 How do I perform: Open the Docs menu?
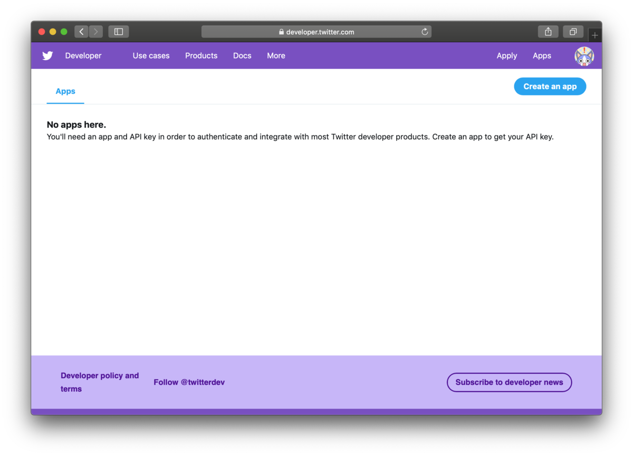pos(242,55)
